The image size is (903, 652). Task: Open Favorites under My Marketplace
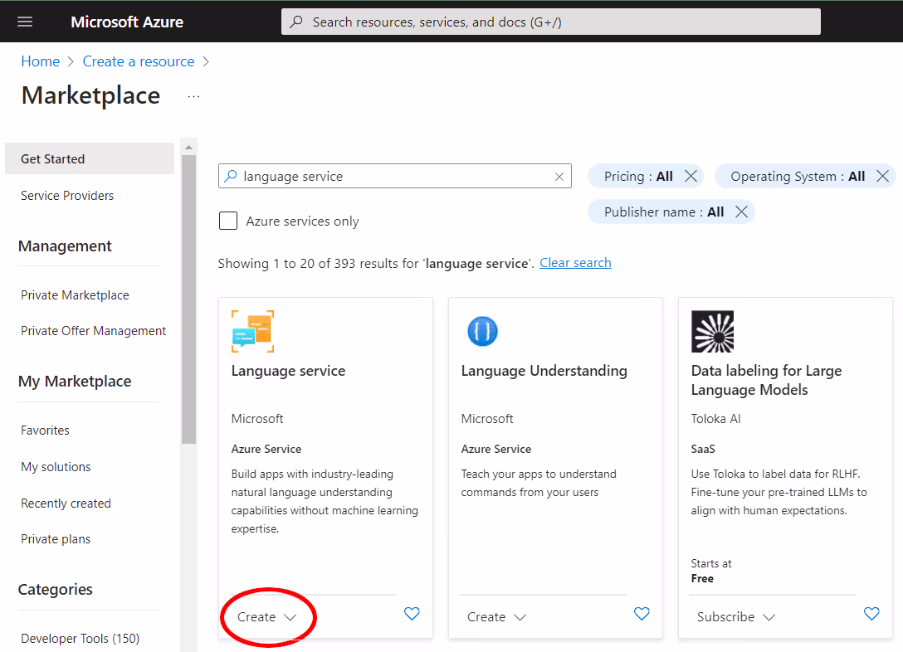(x=45, y=431)
